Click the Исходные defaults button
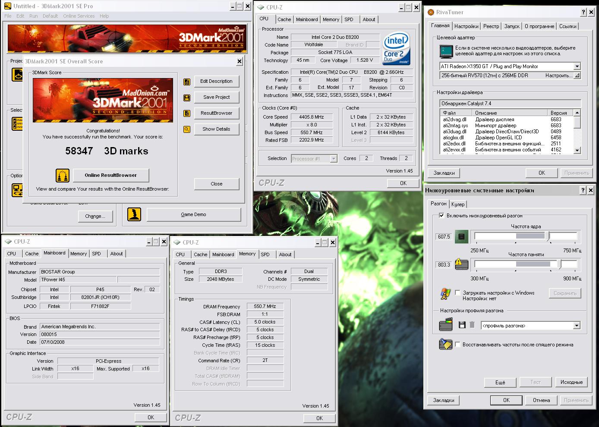 tap(571, 382)
